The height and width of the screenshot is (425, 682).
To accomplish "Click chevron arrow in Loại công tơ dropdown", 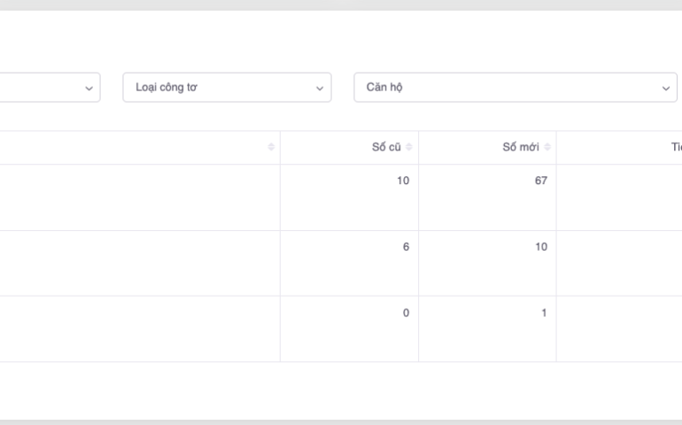I will (x=320, y=88).
